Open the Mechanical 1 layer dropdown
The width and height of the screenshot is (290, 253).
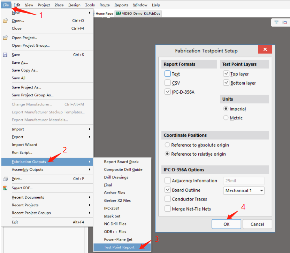coord(244,190)
